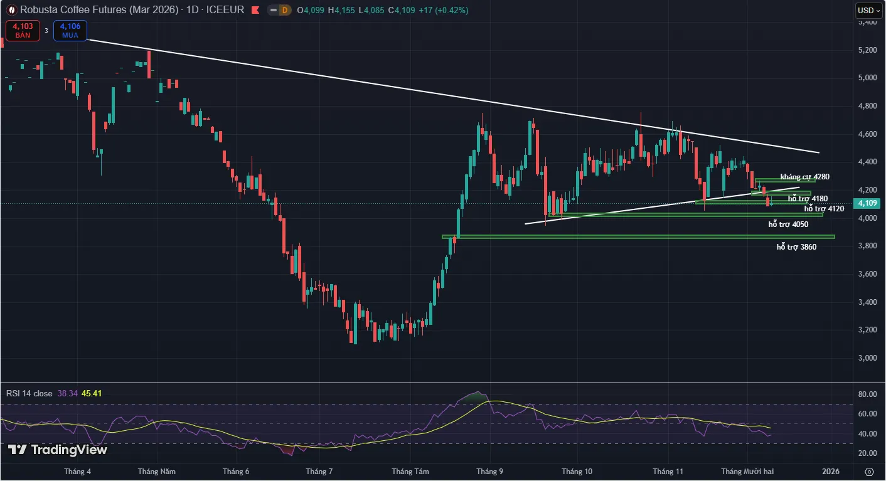The height and width of the screenshot is (481, 886).
Task: Select the RSI 14 close indicator legend
Action: (29, 393)
